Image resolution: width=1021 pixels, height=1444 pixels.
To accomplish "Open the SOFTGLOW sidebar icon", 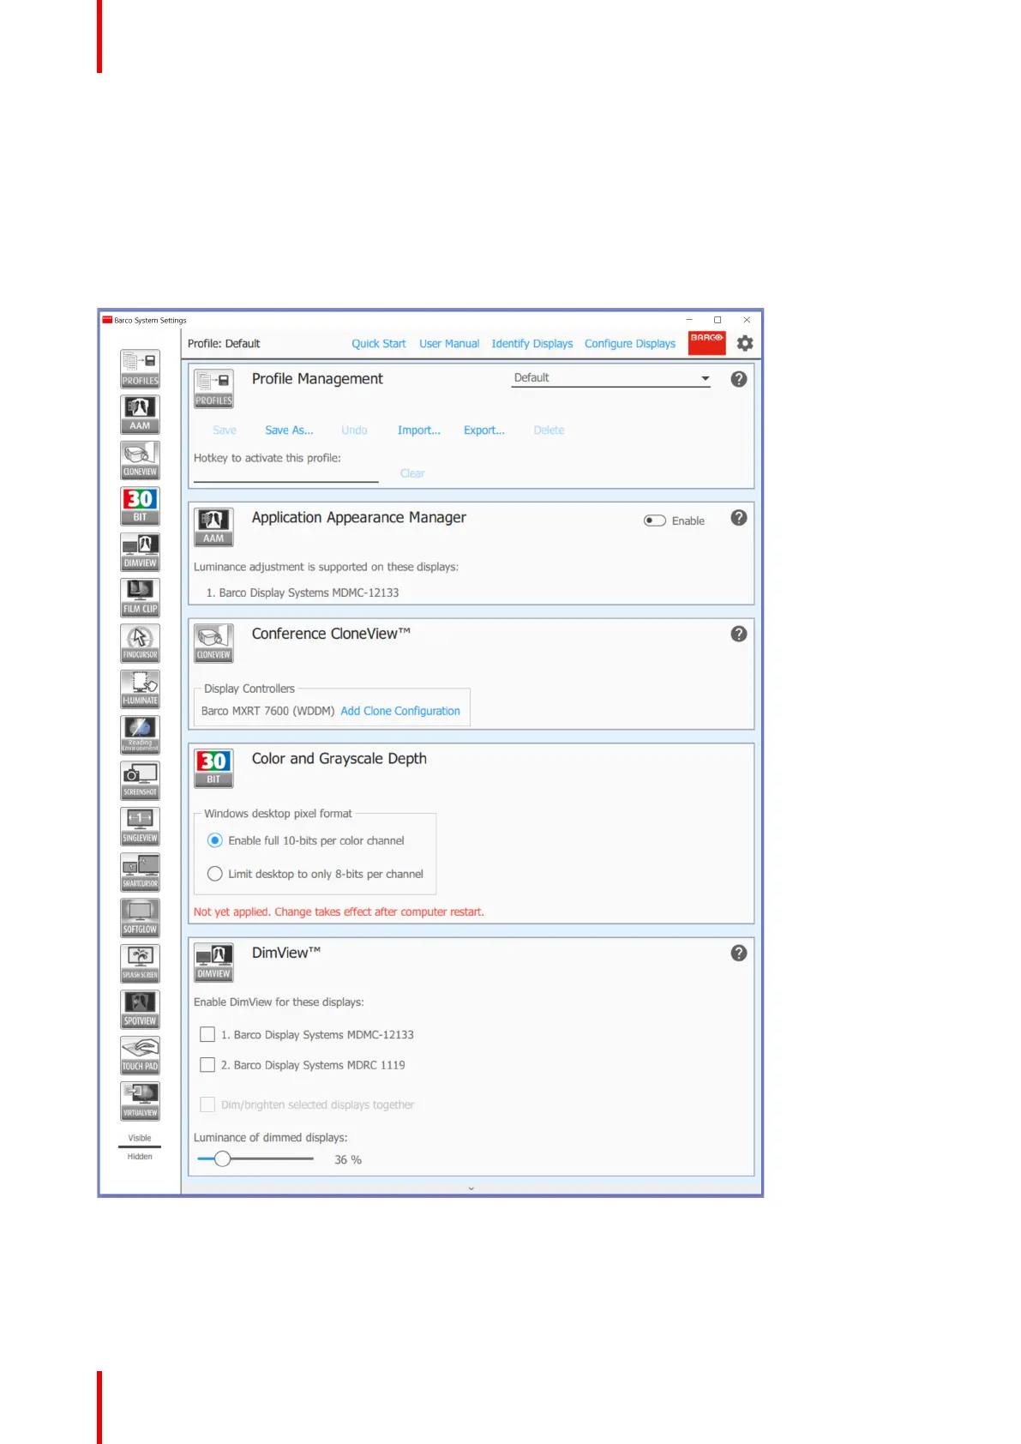I will pyautogui.click(x=140, y=918).
